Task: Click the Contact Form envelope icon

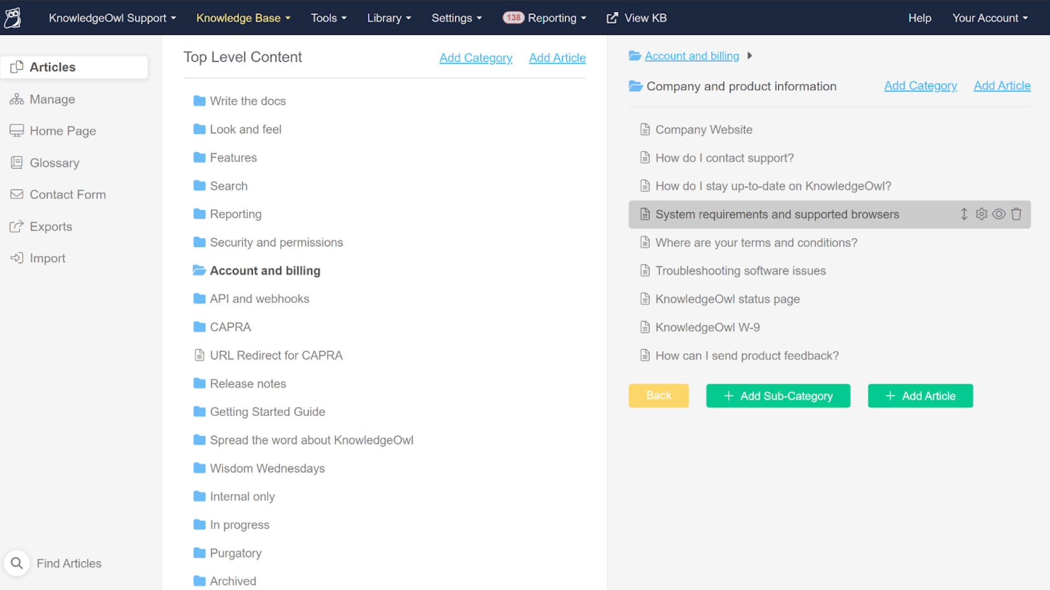Action: tap(17, 194)
